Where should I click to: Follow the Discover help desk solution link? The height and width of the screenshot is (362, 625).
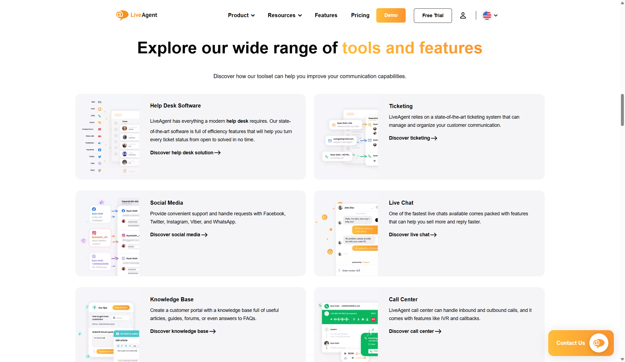[182, 153]
